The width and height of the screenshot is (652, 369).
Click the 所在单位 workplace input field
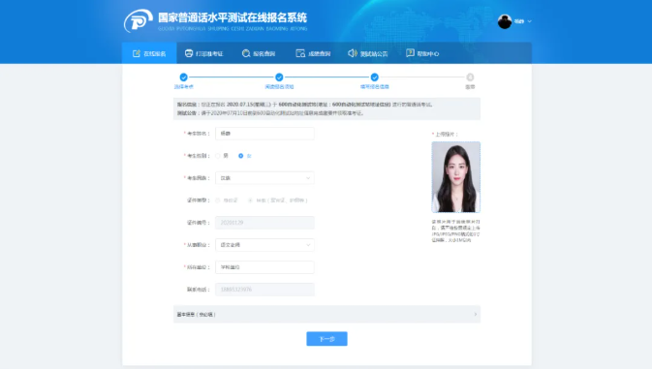264,267
